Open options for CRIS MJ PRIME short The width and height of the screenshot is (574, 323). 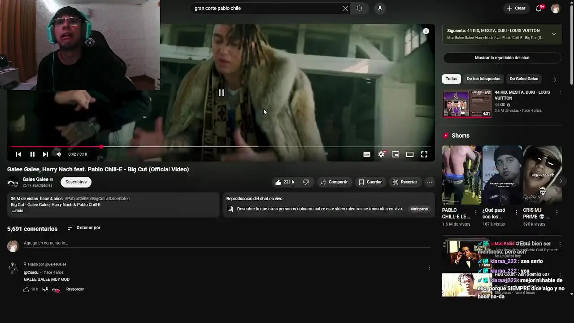coord(557,212)
